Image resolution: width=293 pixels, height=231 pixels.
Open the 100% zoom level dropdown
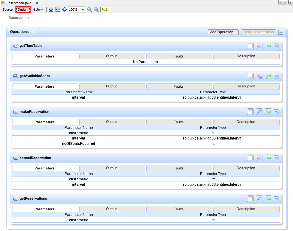83,10
